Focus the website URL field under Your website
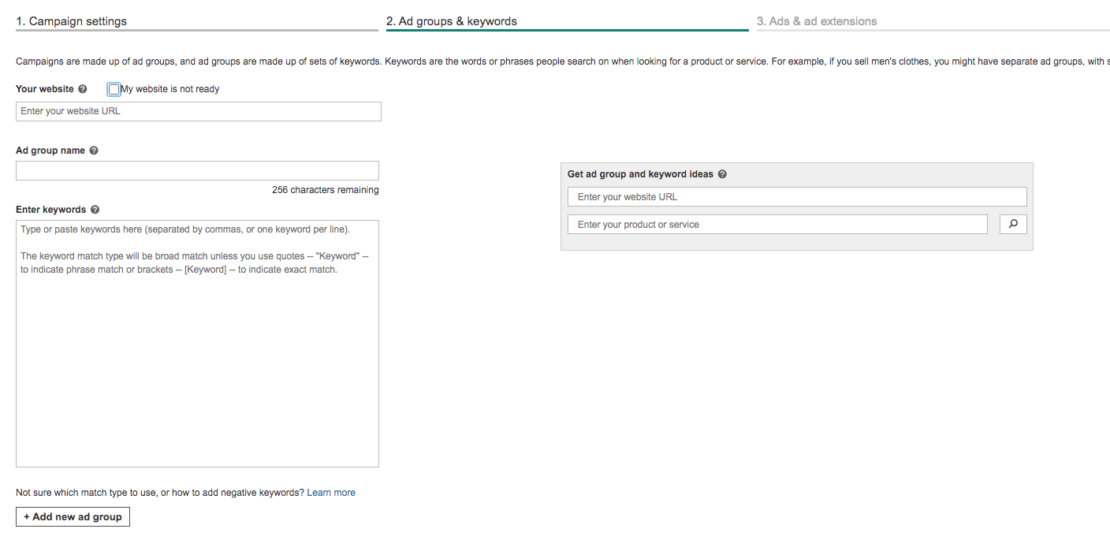Viewport: 1110px width, 540px height. click(x=198, y=111)
